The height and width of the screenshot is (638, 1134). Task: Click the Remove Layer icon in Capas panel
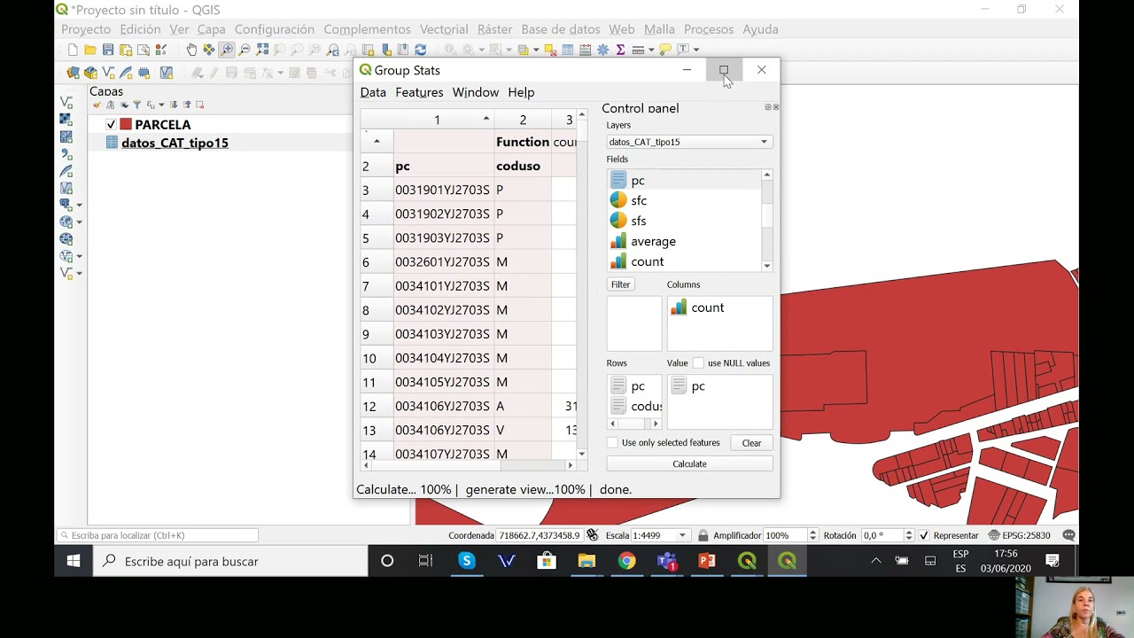pos(199,105)
